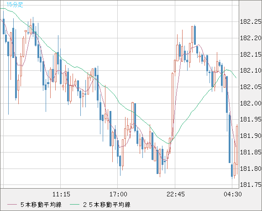
Task: Click the green 25-bar moving average legend line
Action: [74, 205]
